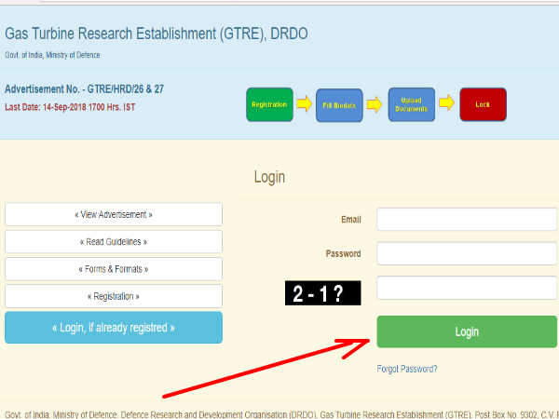Viewport: 559px width, 419px height.
Task: Go to the Registration menu item
Action: coord(114,296)
